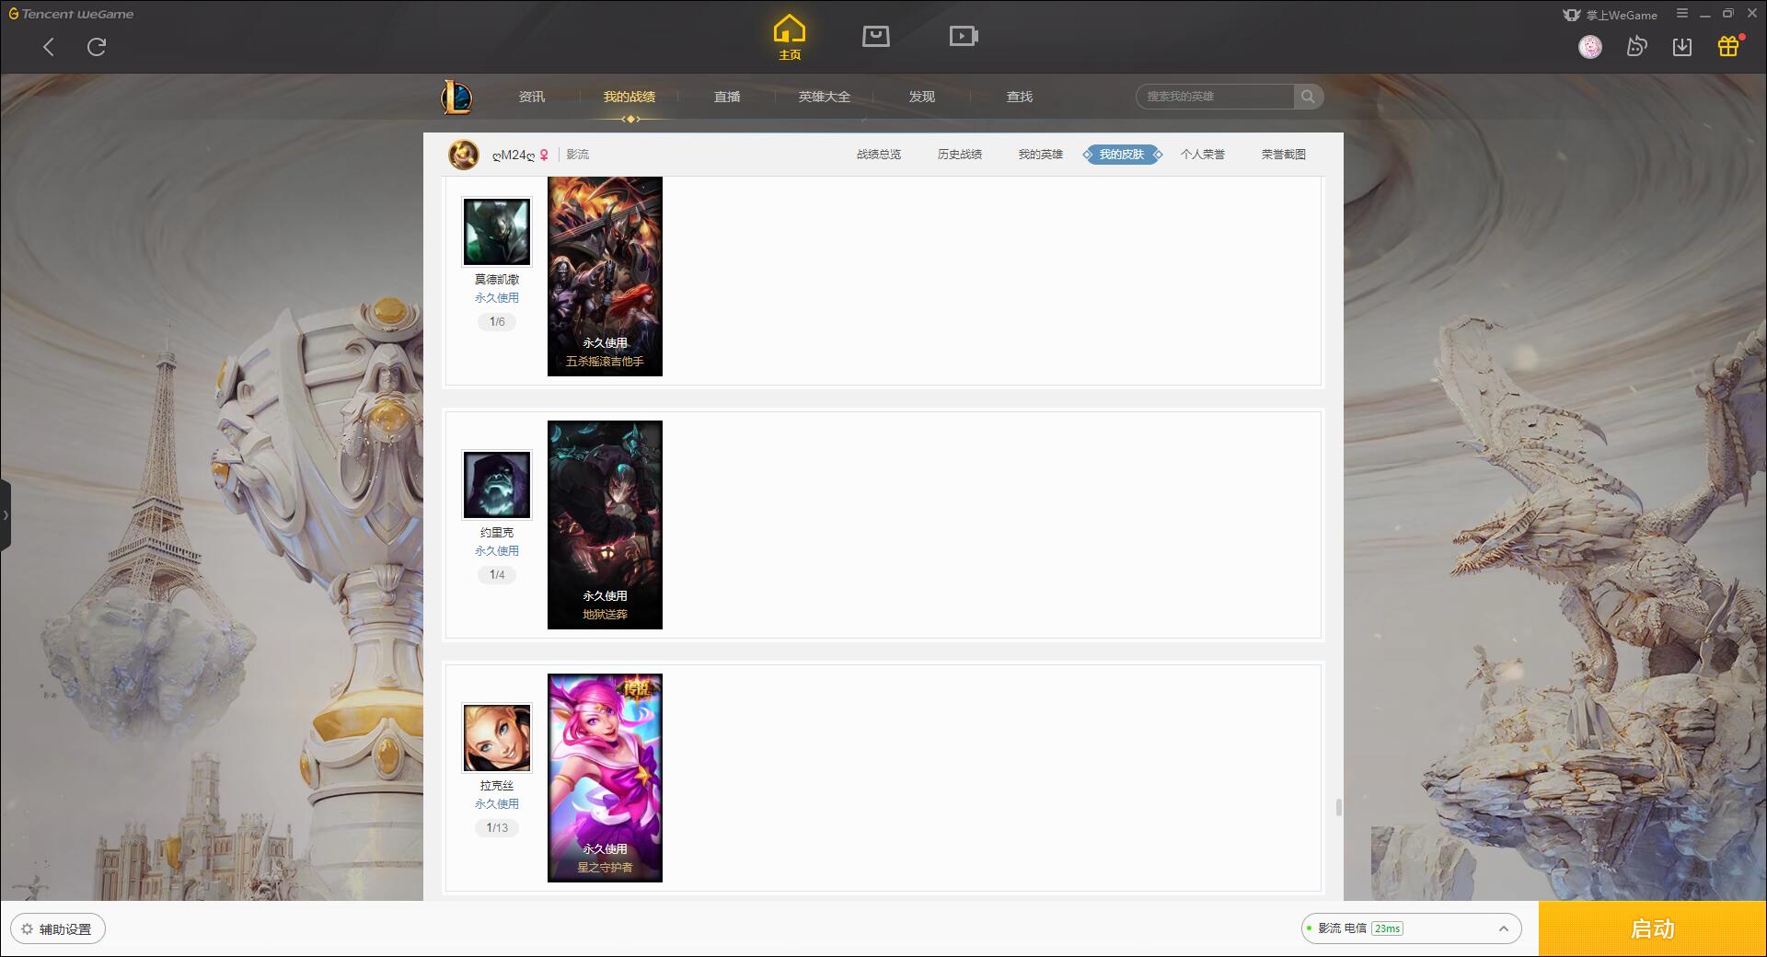Viewport: 1767px width, 957px height.
Task: Restore down the WeGame window
Action: [x=1728, y=14]
